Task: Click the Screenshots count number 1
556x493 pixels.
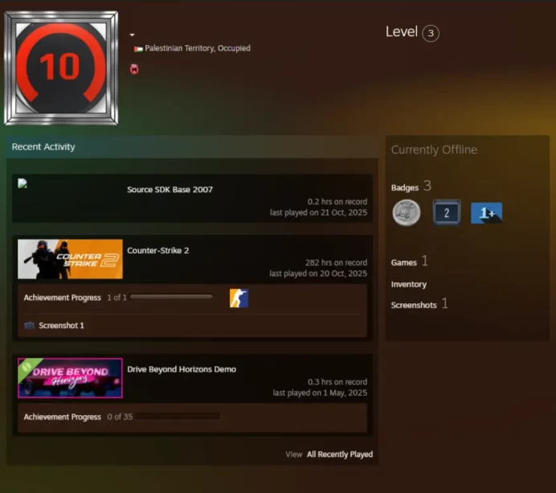Action: pyautogui.click(x=444, y=303)
